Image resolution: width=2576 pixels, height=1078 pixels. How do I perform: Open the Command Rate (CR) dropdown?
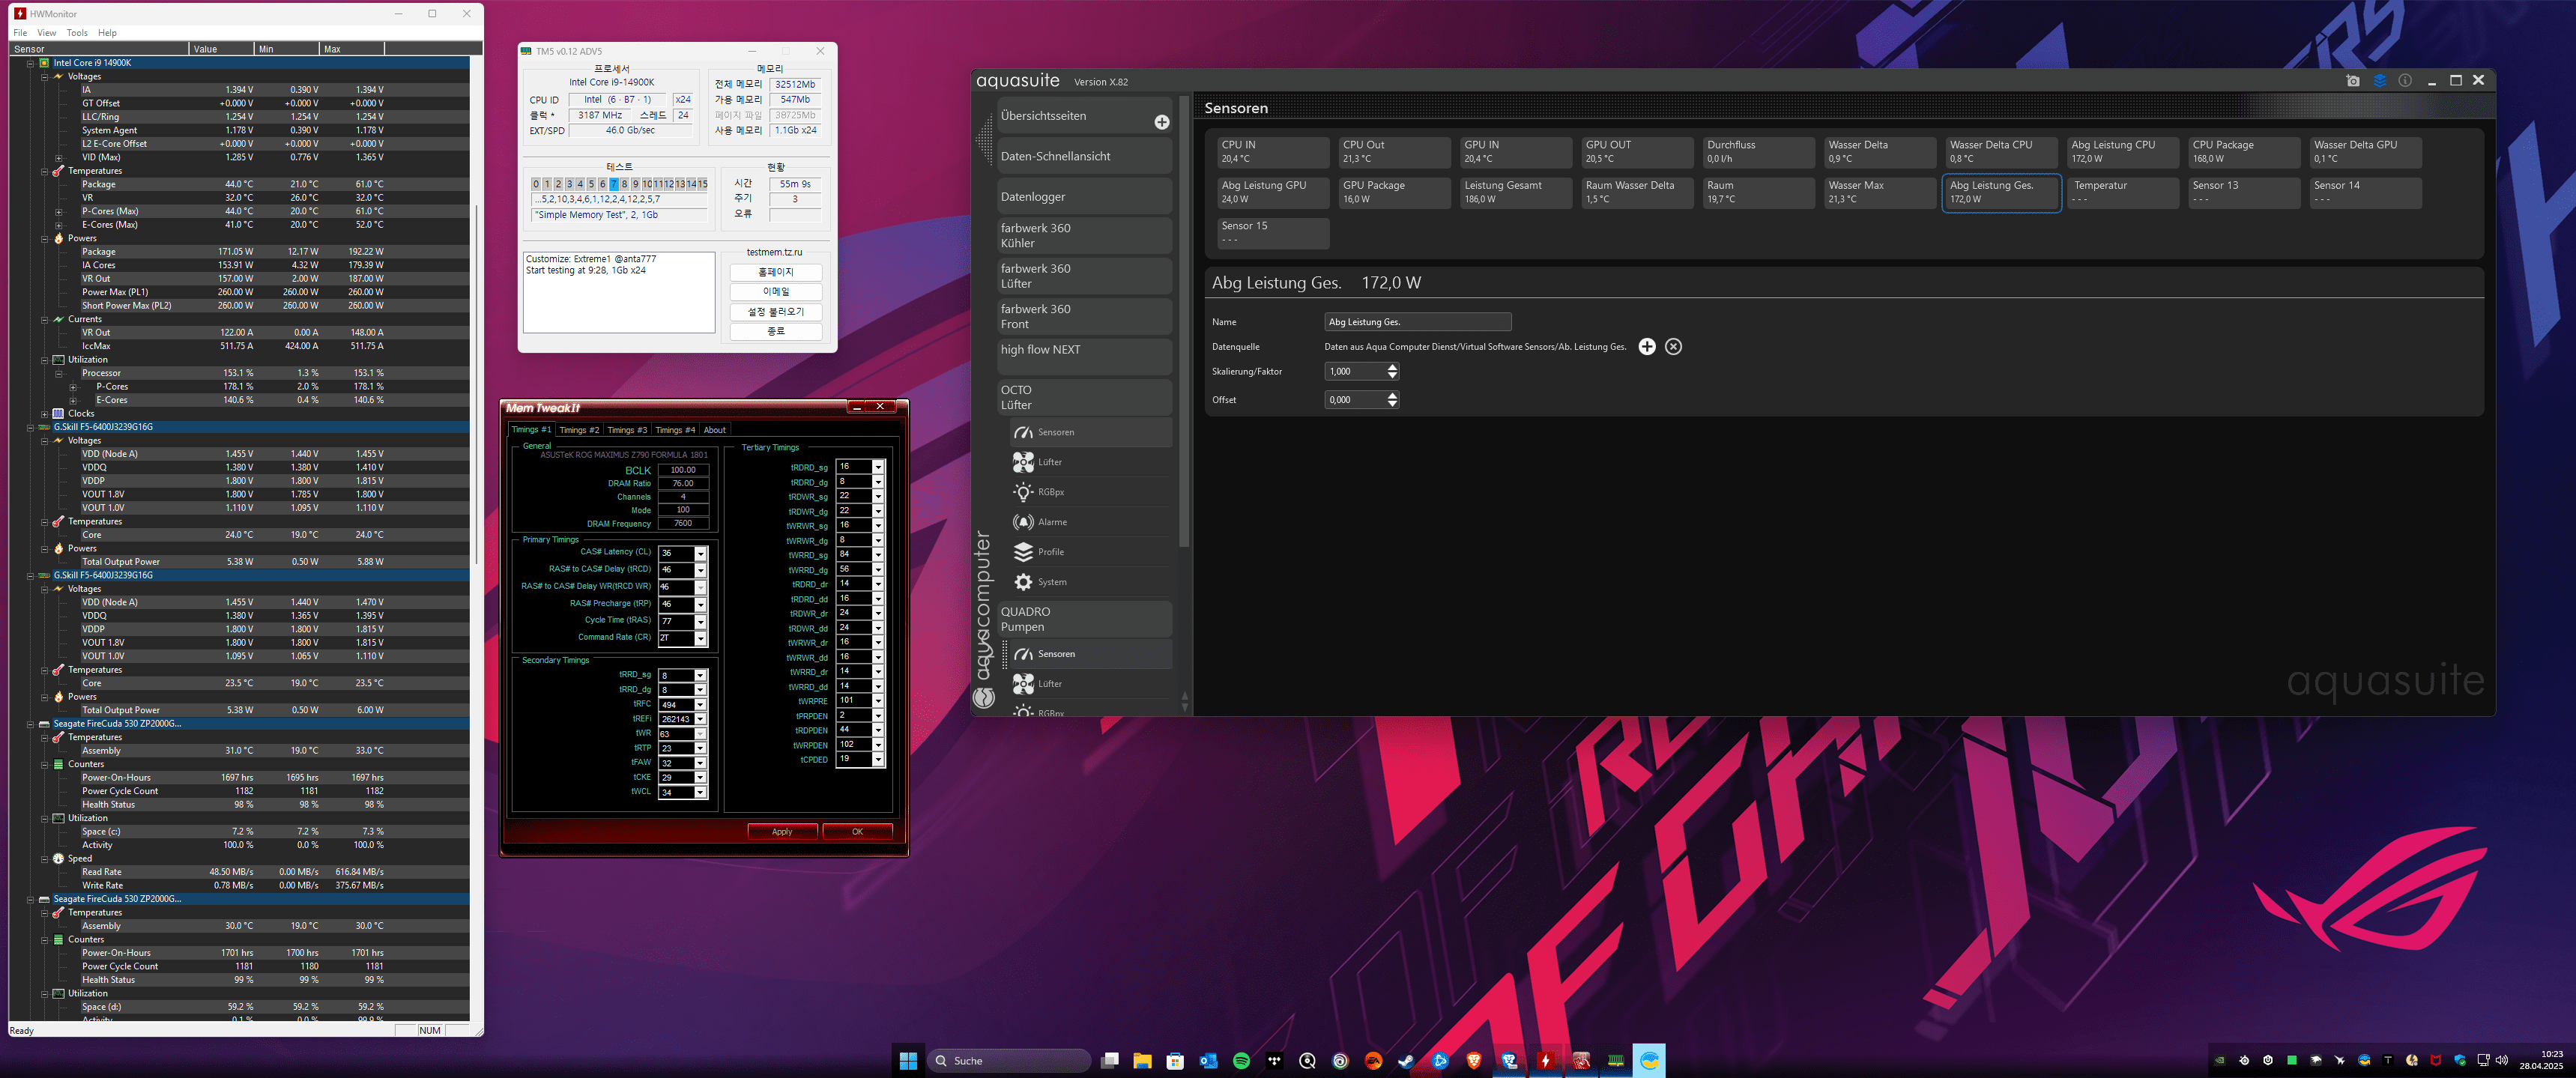[701, 638]
